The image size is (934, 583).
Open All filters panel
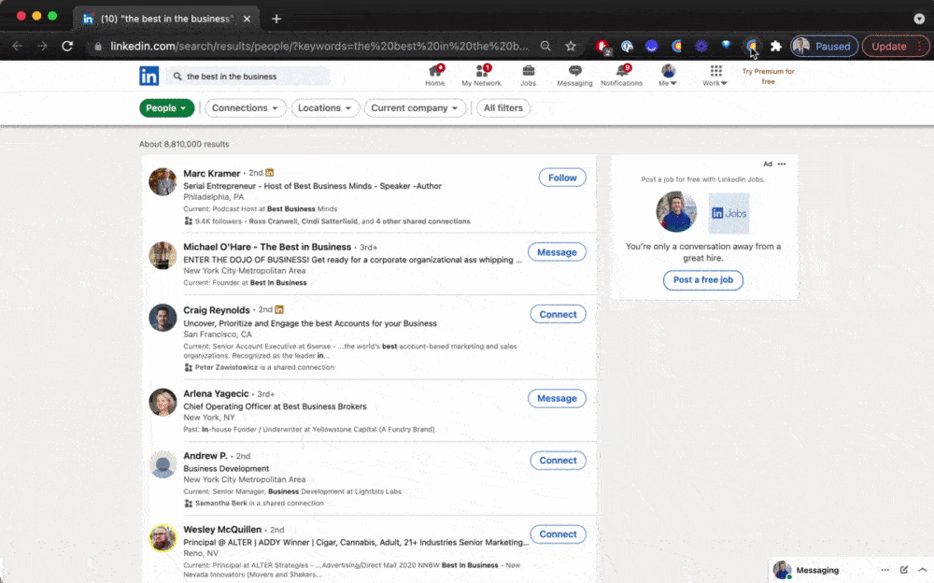point(502,107)
